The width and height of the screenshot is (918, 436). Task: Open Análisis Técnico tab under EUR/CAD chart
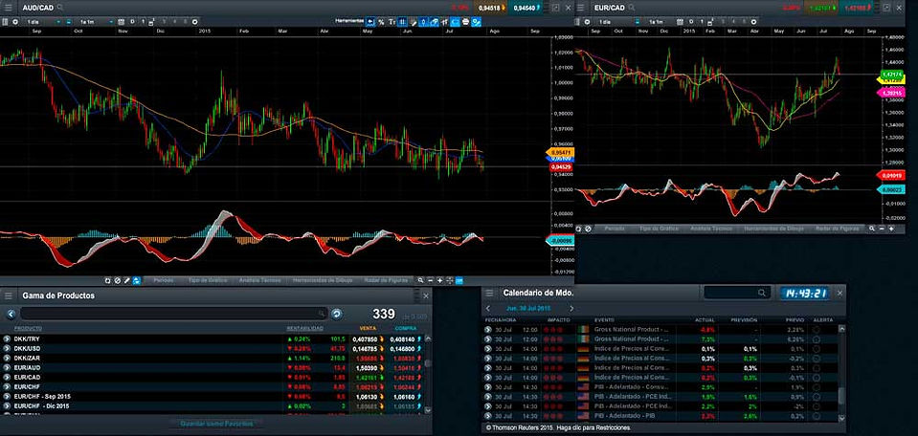click(711, 229)
